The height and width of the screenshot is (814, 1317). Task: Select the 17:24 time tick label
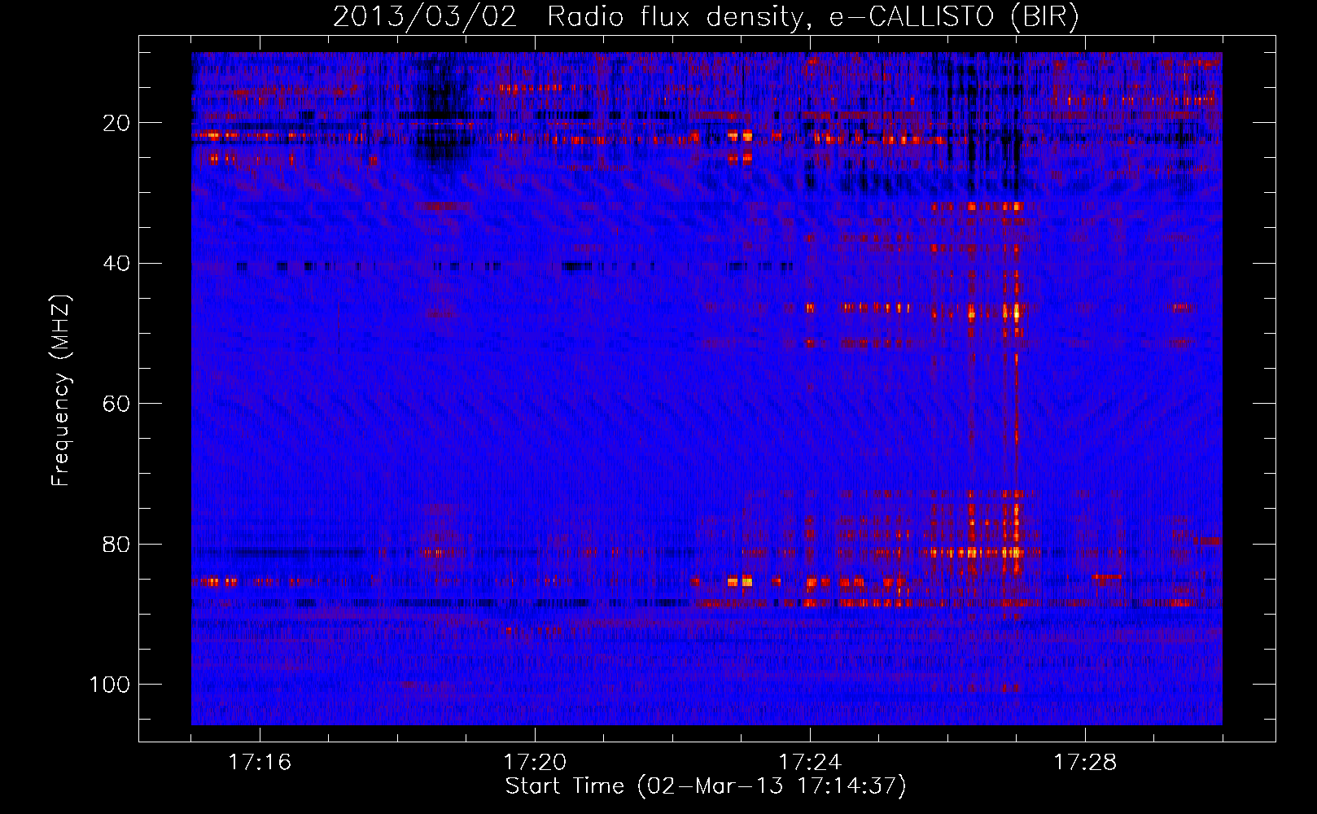point(810,763)
